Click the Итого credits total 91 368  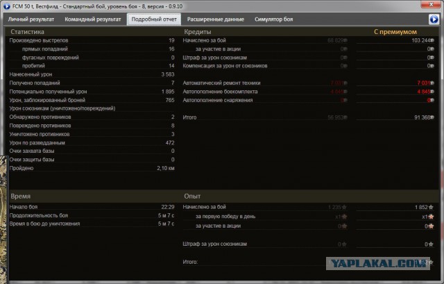click(424, 117)
